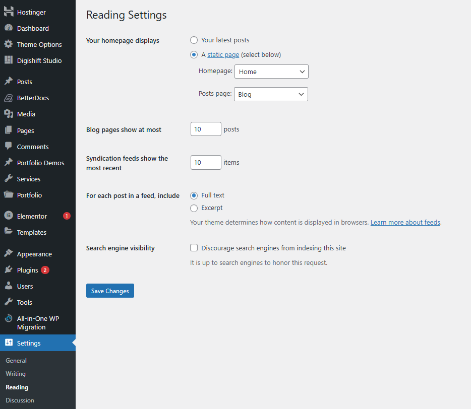The width and height of the screenshot is (471, 409).
Task: Expand the Posts page dropdown showing Blog
Action: 271,94
